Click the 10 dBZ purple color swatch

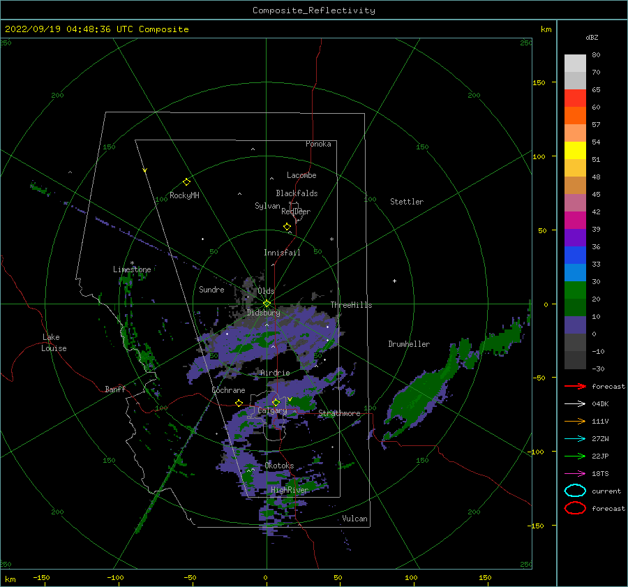pos(575,325)
